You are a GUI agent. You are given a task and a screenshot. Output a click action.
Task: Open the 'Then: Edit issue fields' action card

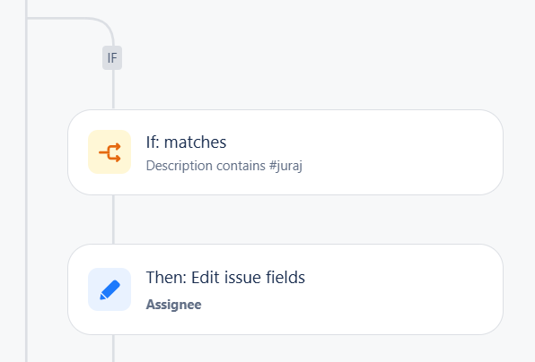(x=285, y=289)
